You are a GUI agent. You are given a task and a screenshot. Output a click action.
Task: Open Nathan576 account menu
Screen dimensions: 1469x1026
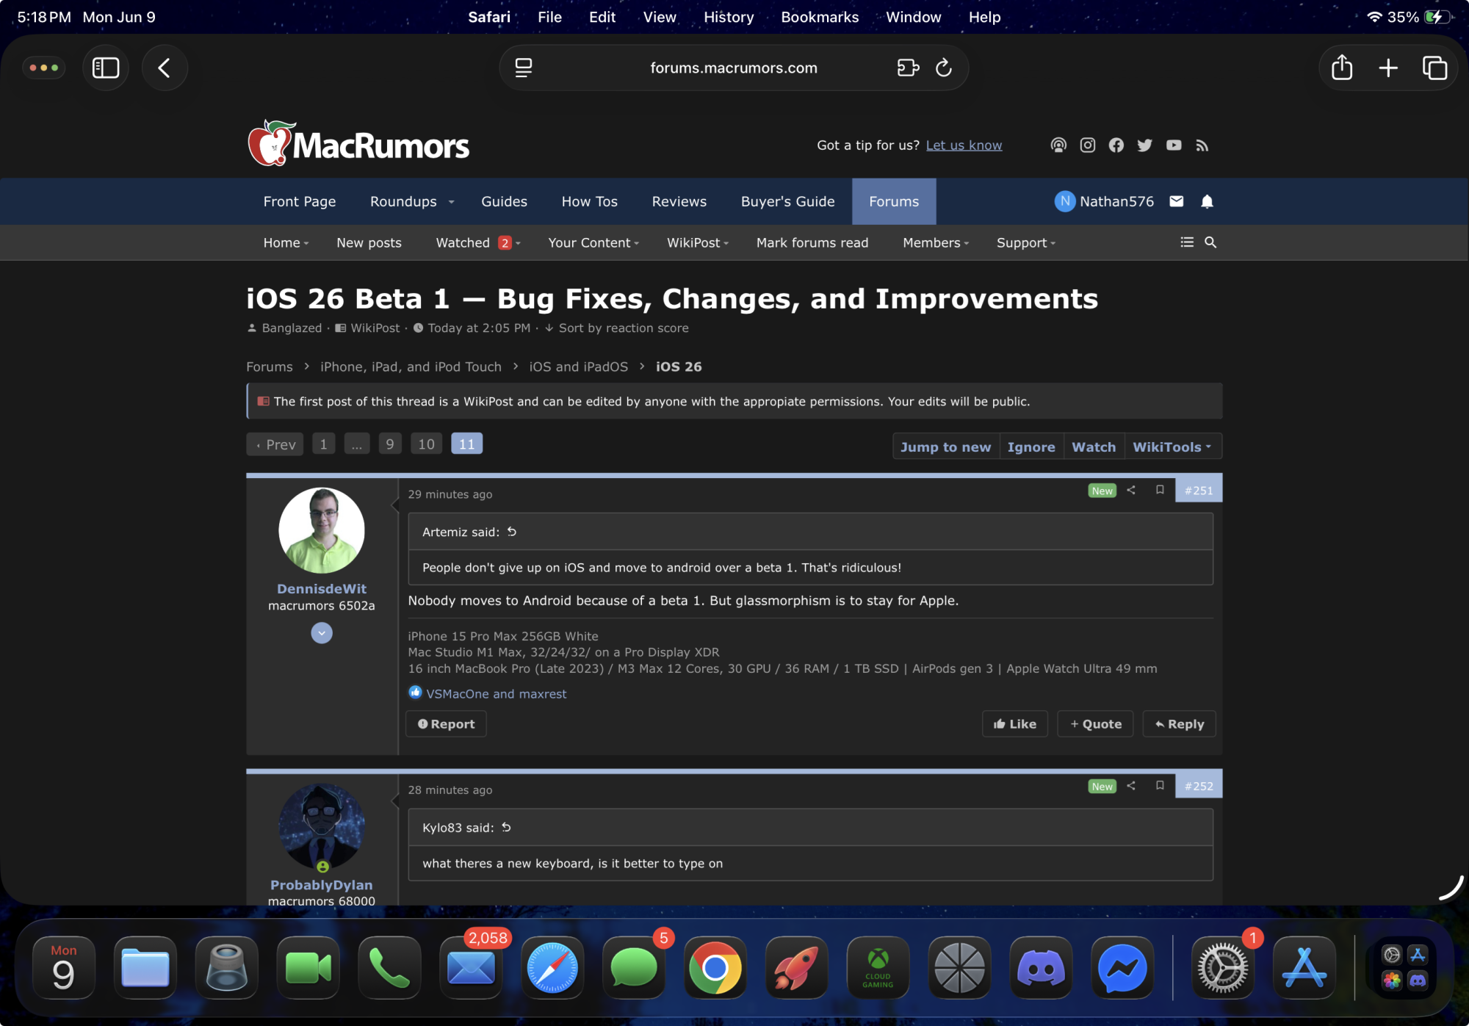coord(1104,201)
